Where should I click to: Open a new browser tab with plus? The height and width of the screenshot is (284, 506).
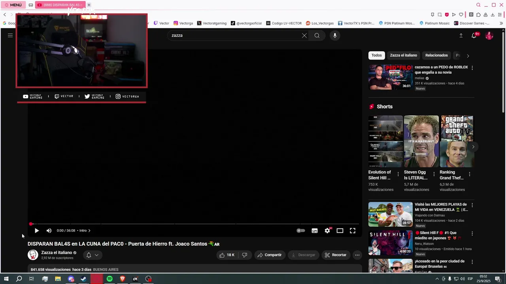[x=89, y=5]
